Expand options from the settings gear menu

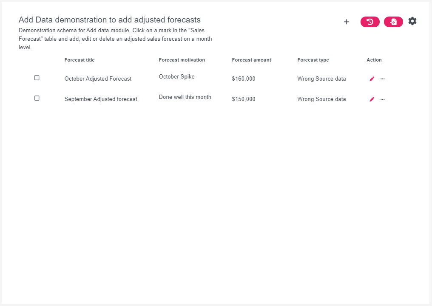tap(412, 21)
